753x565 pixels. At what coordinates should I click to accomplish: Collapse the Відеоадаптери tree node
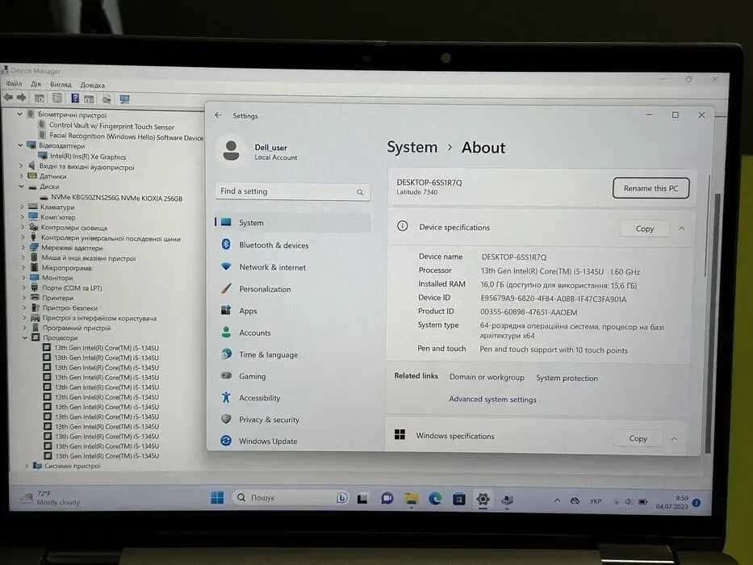click(22, 146)
